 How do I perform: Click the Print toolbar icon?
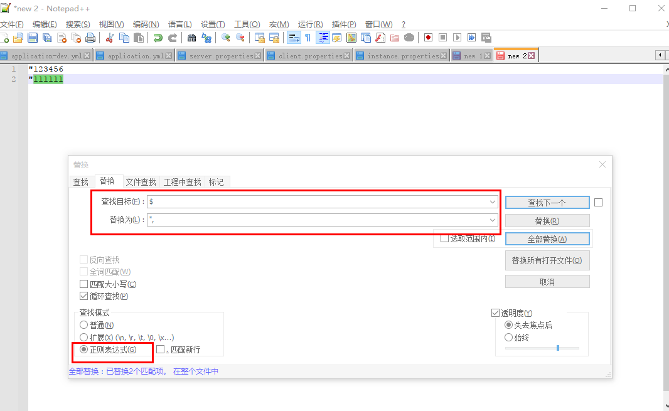point(90,38)
